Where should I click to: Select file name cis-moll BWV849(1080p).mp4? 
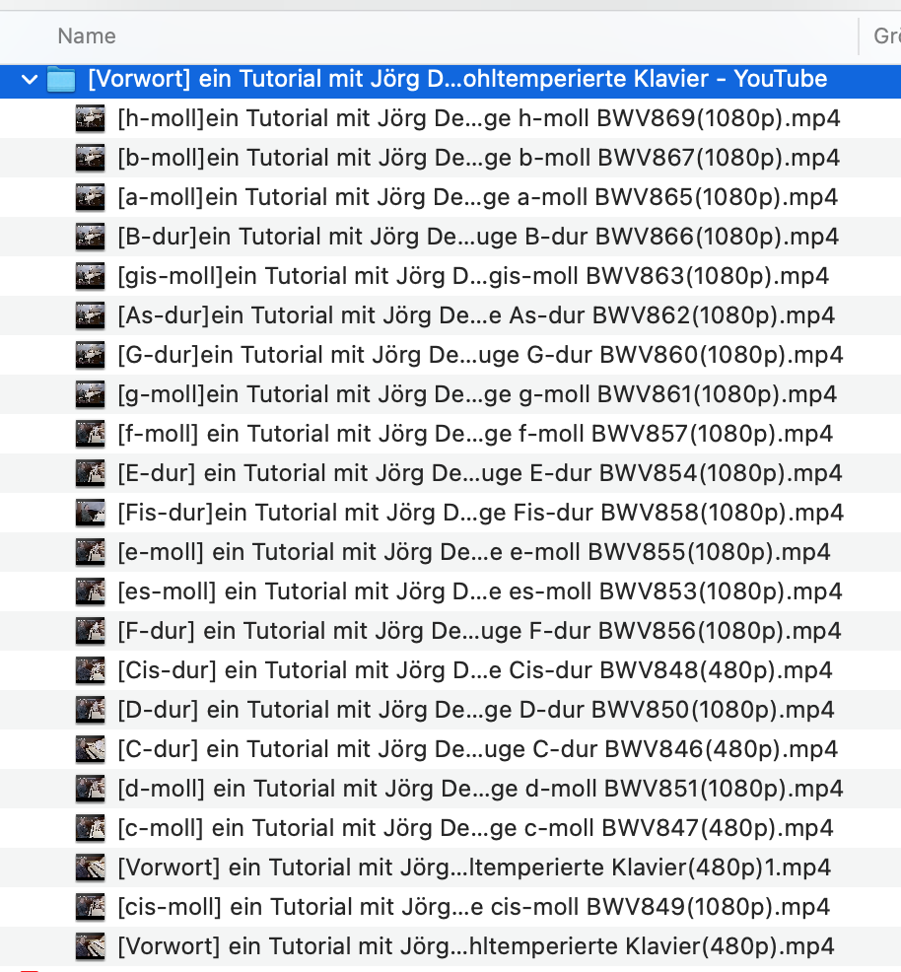(474, 907)
